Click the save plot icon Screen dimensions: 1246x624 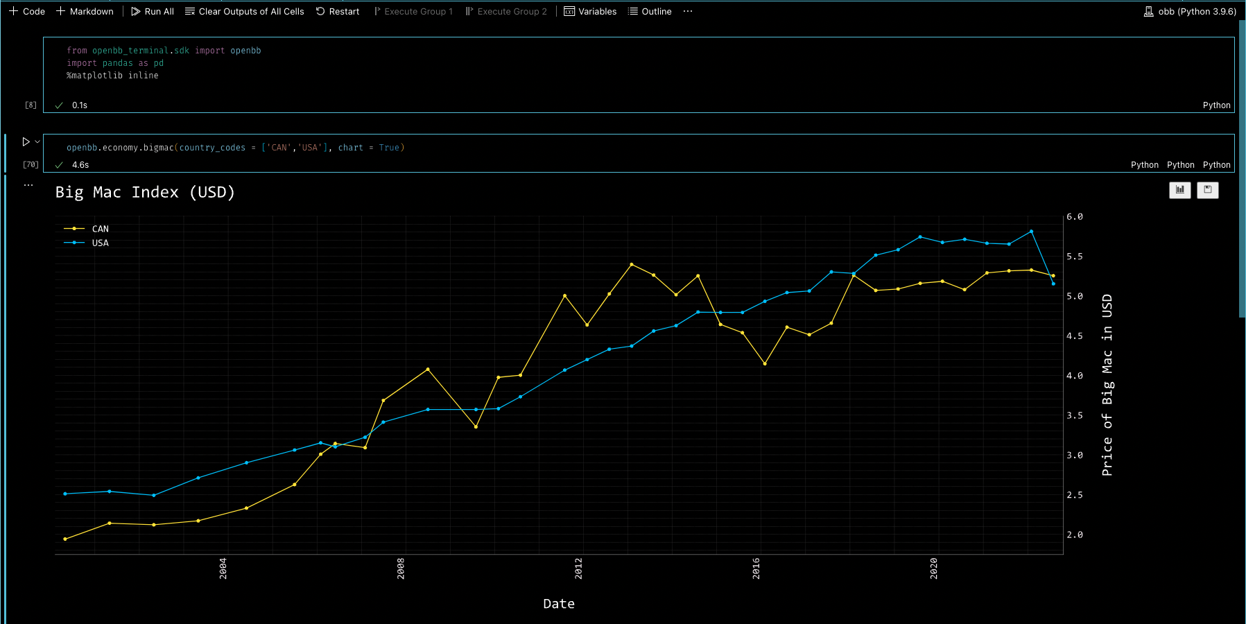click(1208, 190)
